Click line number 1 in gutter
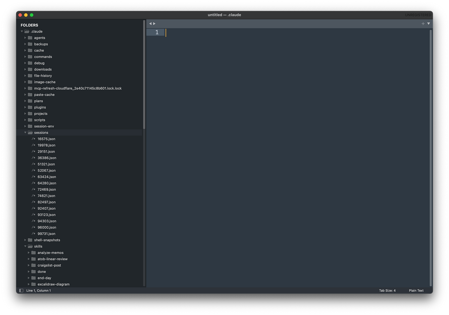This screenshot has height=315, width=449. point(157,32)
